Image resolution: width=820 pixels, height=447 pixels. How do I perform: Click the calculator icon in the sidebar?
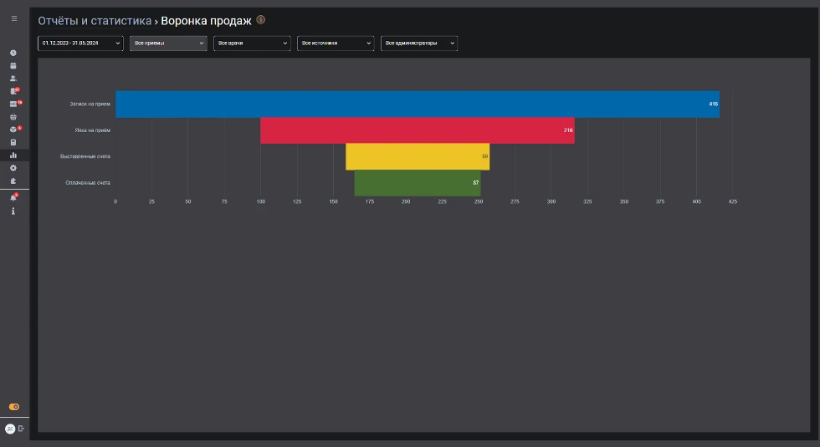(13, 142)
